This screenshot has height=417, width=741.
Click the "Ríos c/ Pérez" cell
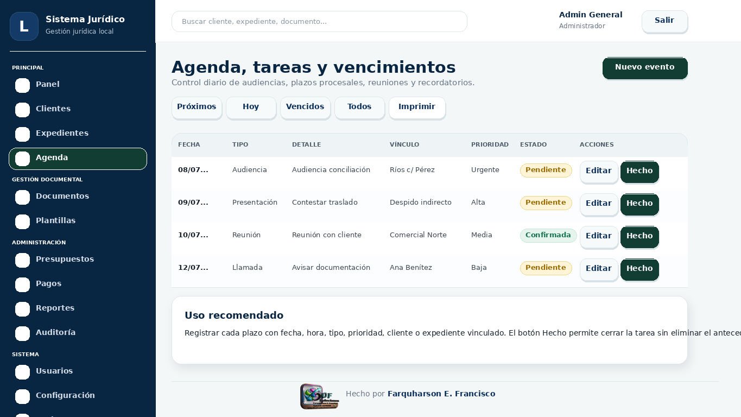click(x=412, y=170)
